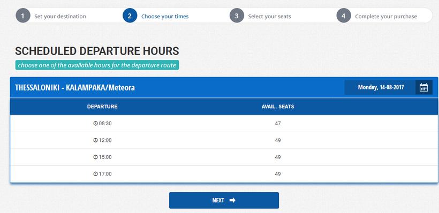The height and width of the screenshot is (213, 439).
Task: Click the step 1 circle icon
Action: coord(23,16)
